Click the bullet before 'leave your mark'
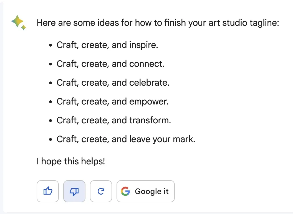This screenshot has width=293, height=214. click(x=50, y=140)
